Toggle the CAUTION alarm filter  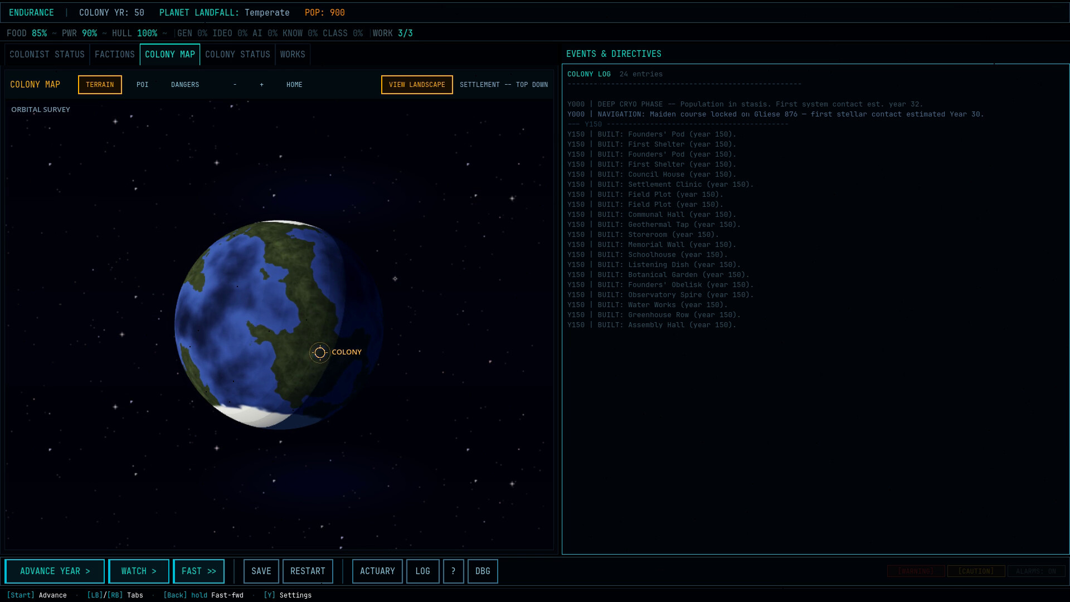click(x=976, y=571)
